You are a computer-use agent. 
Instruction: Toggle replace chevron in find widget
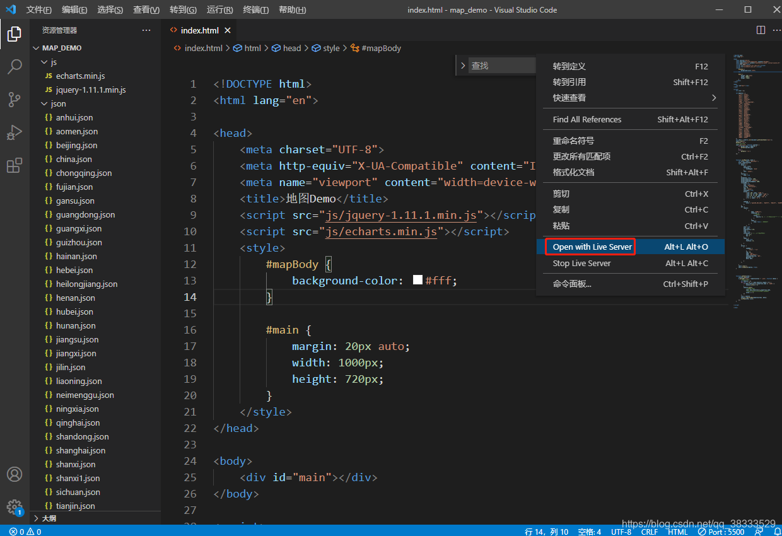point(463,66)
